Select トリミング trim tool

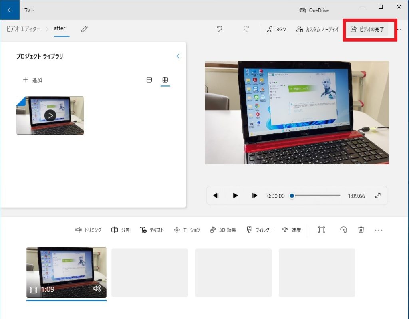pos(88,230)
